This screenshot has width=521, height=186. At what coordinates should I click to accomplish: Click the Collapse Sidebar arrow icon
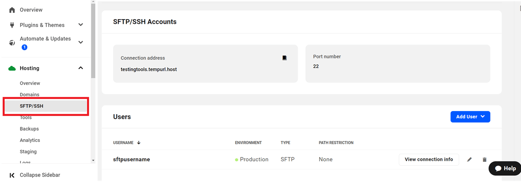click(x=12, y=175)
